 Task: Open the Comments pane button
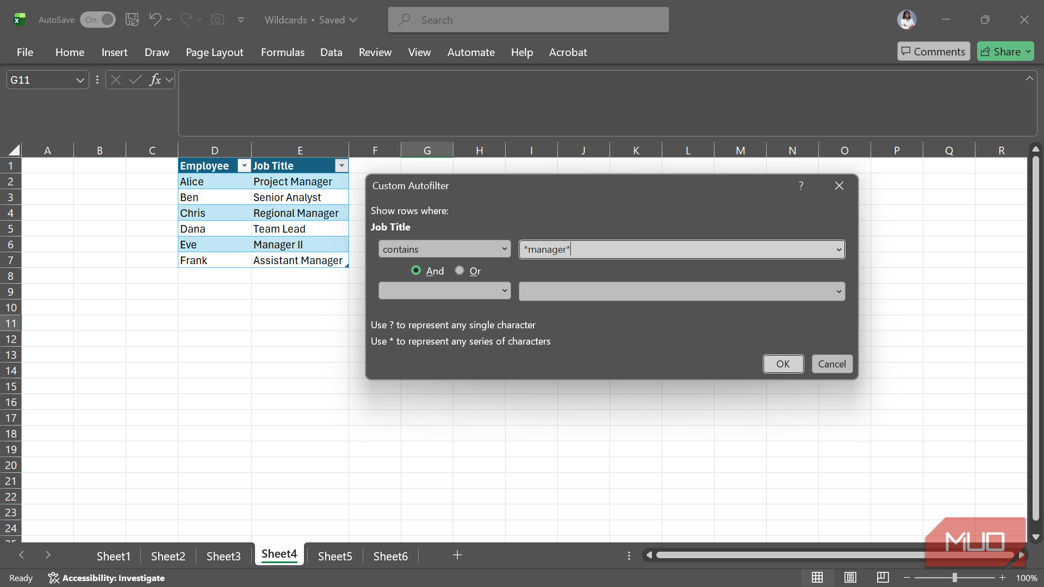coord(934,51)
